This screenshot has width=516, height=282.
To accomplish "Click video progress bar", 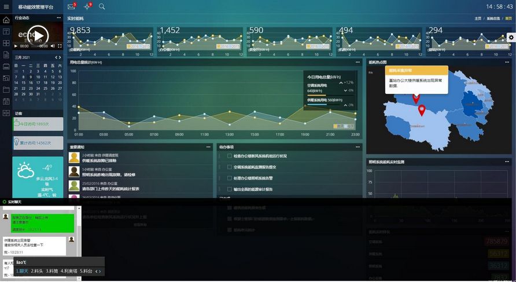I will tap(34, 46).
